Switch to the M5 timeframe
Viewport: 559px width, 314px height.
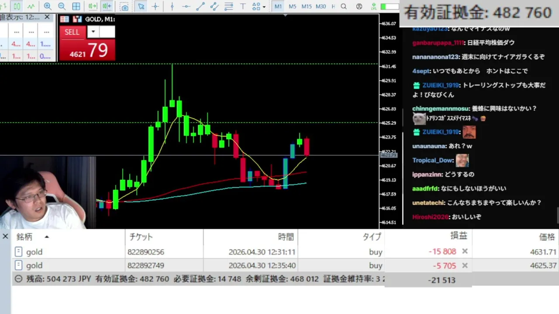292,6
